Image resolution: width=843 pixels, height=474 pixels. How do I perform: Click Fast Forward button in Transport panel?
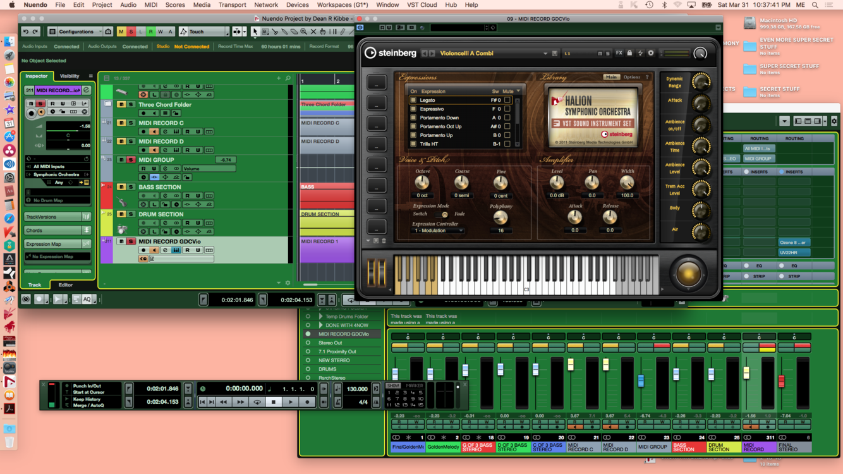[240, 402]
